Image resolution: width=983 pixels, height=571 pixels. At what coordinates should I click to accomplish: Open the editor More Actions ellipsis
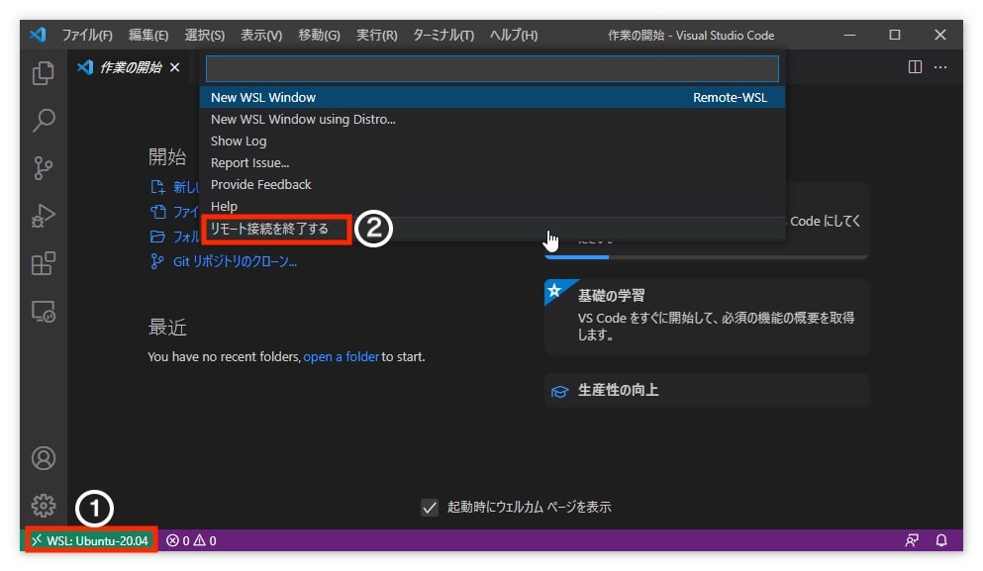pyautogui.click(x=940, y=66)
